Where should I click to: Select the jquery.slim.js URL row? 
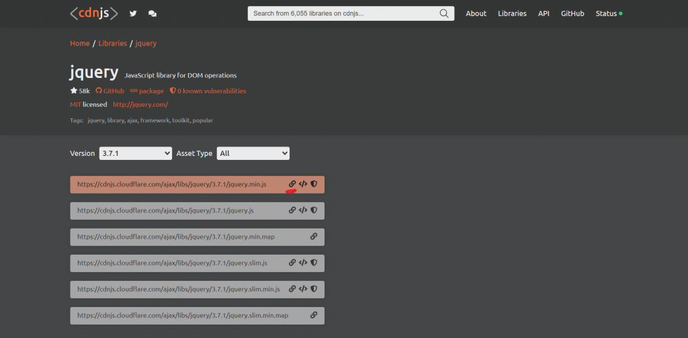(x=197, y=263)
